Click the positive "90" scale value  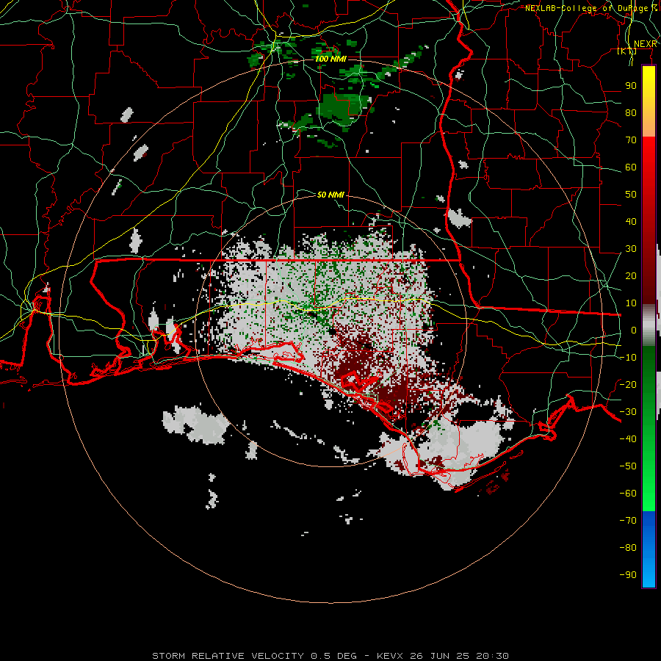pos(631,86)
